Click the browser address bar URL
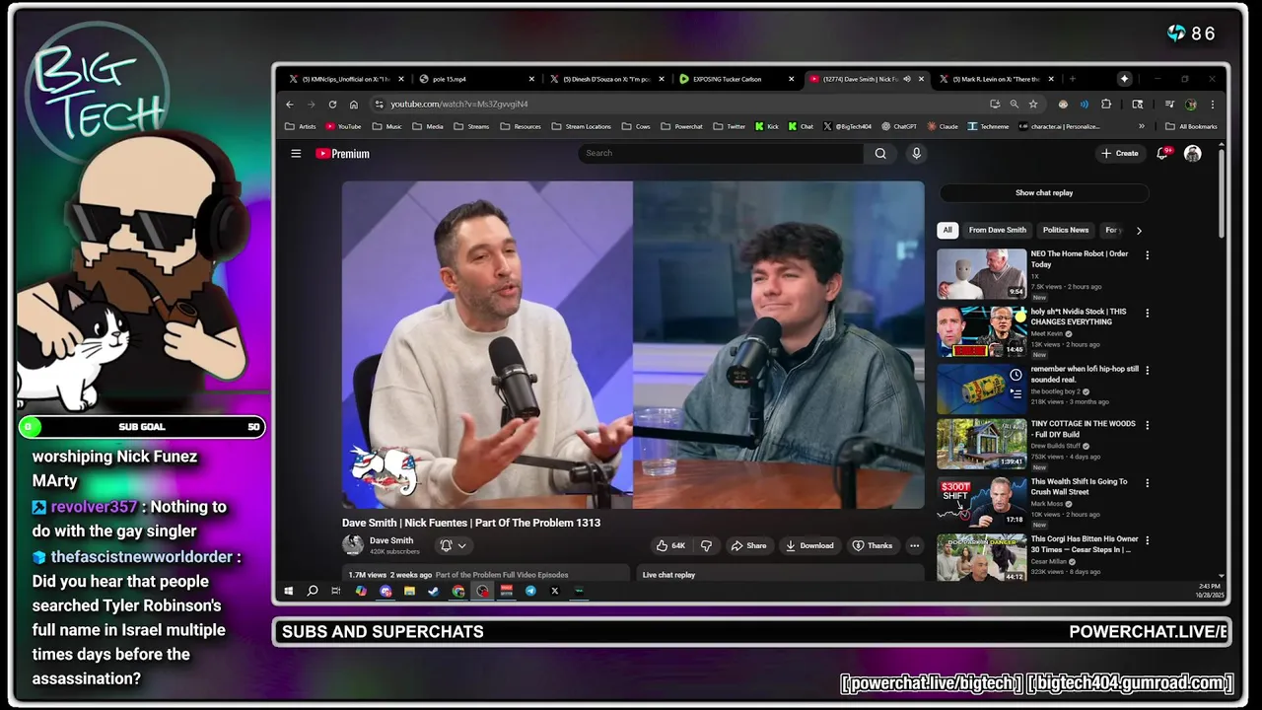 pos(459,104)
